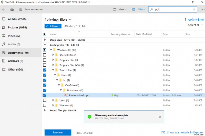The image size is (205, 136).
Task: Check the $Recycle.Bin folder checkbox
Action: tap(45, 55)
